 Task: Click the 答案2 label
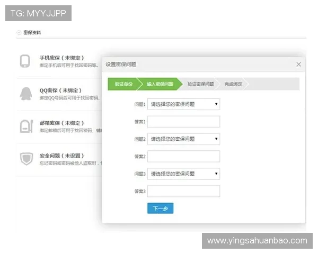tap(140, 157)
